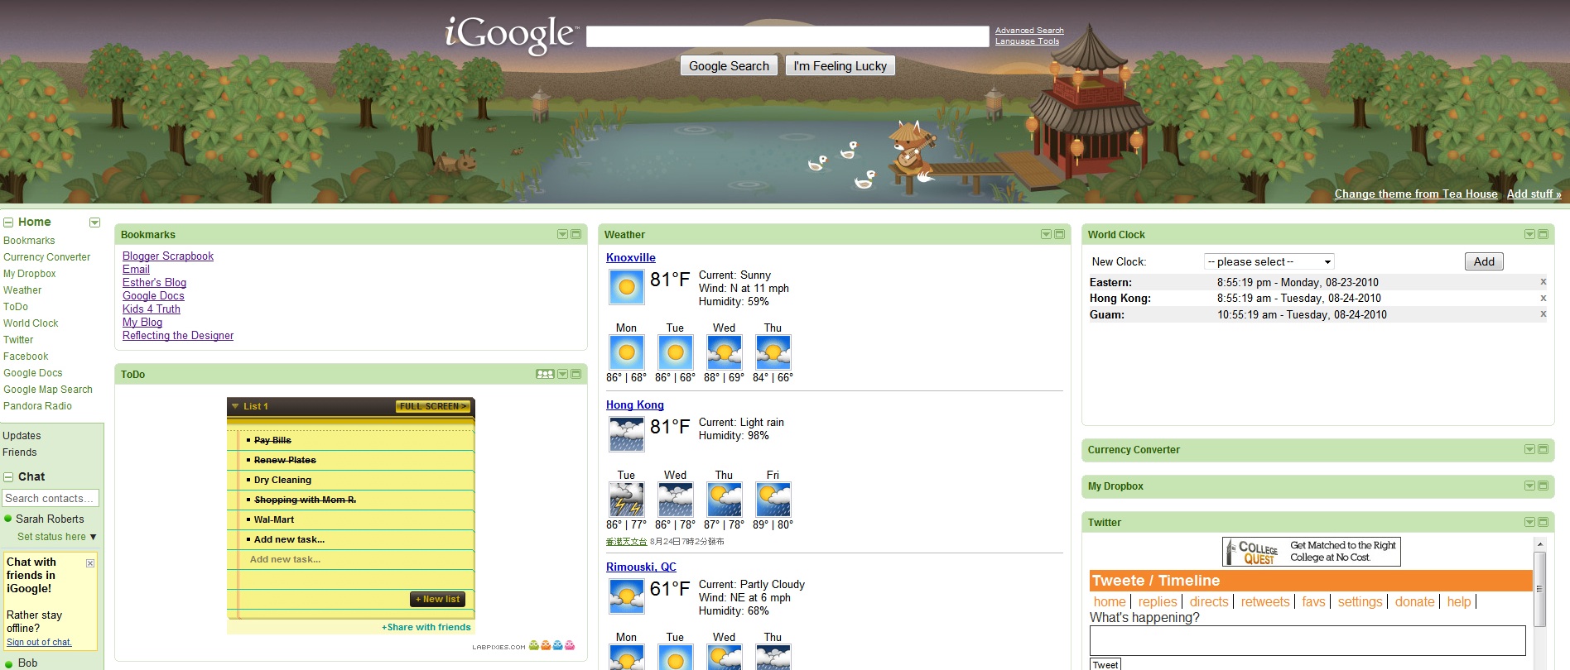The image size is (1570, 670).
Task: Click the iGoogle search input field
Action: click(787, 36)
